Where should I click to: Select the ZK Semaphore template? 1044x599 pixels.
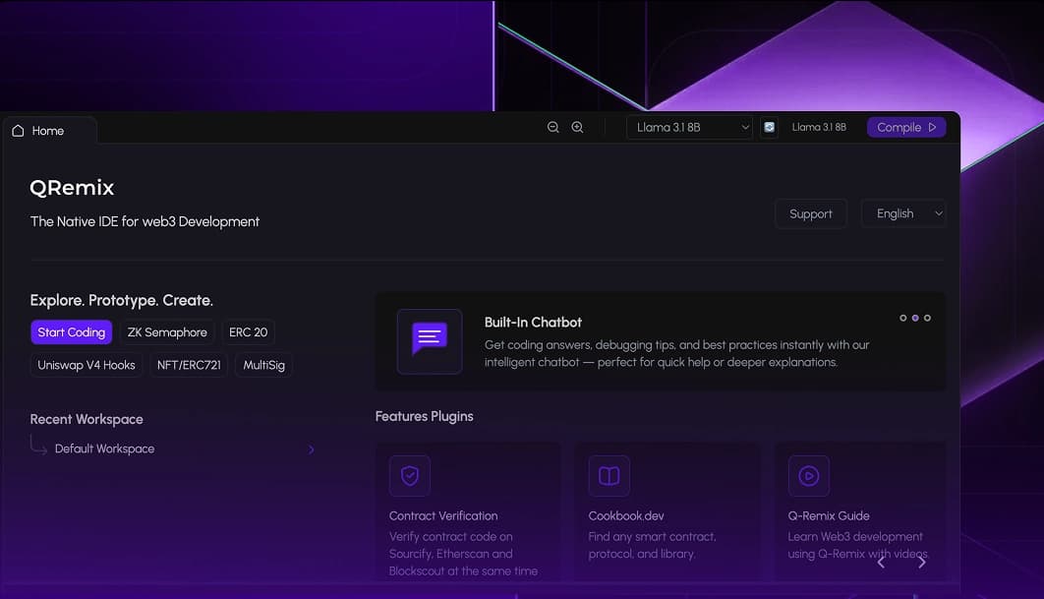click(x=167, y=332)
